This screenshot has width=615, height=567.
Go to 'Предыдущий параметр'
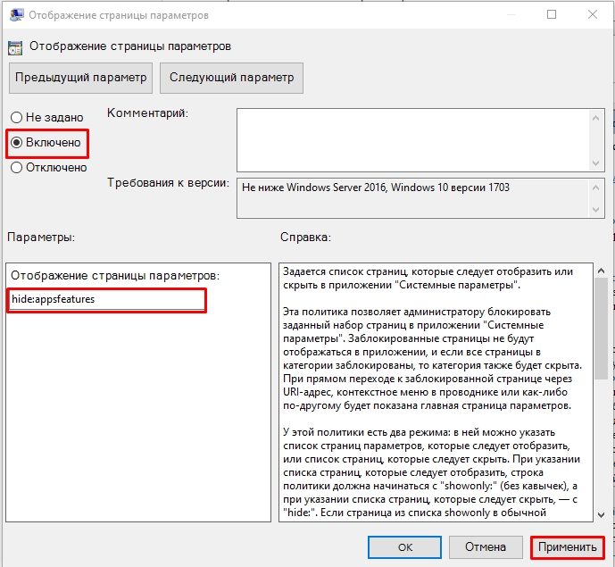point(81,78)
